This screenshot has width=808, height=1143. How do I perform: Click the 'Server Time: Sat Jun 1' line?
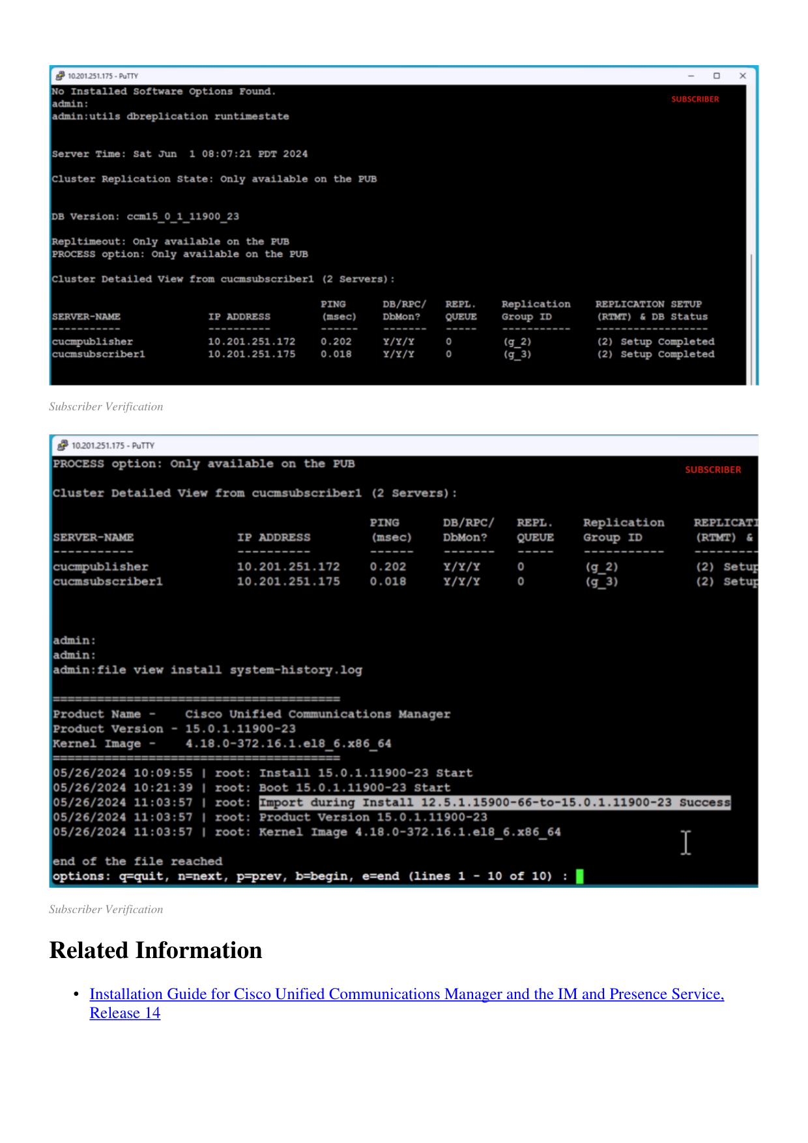coord(180,154)
